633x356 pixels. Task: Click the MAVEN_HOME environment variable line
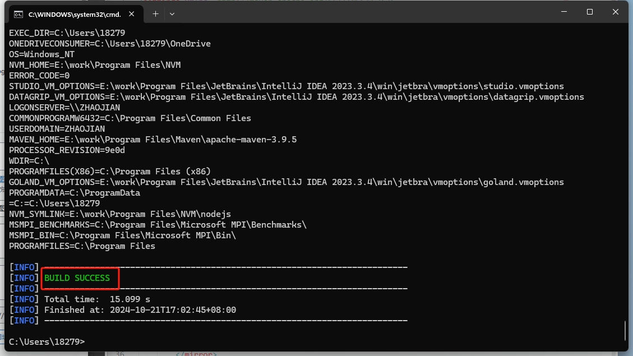coord(153,139)
